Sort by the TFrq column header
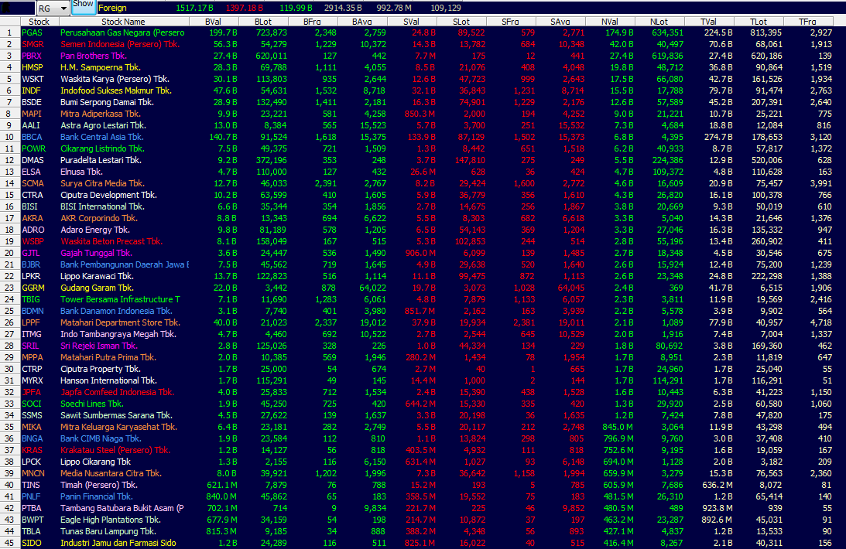The height and width of the screenshot is (549, 846). tap(808, 22)
